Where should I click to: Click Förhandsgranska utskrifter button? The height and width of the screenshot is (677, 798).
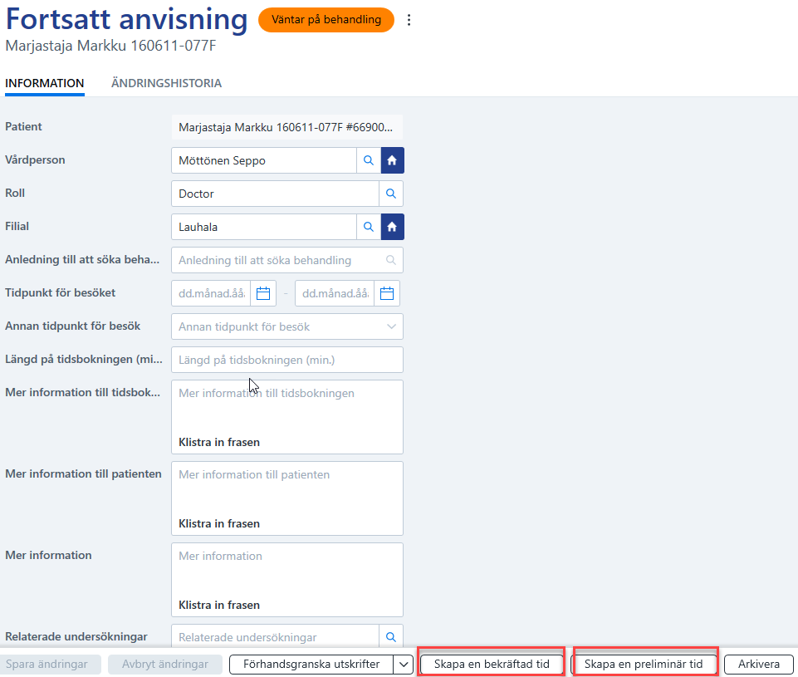point(311,665)
